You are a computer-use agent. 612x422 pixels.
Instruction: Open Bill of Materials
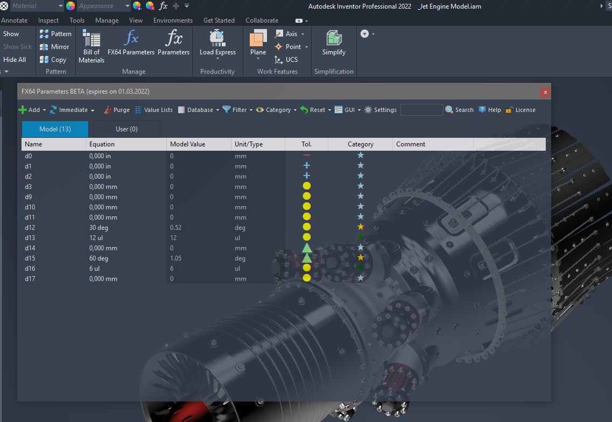pos(92,46)
